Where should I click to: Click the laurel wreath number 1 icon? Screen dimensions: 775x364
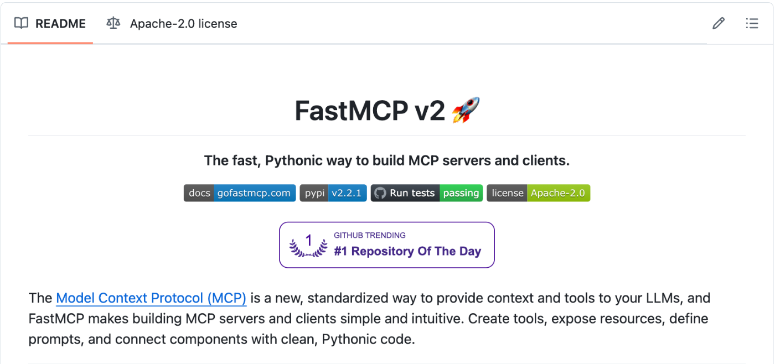pyautogui.click(x=308, y=245)
